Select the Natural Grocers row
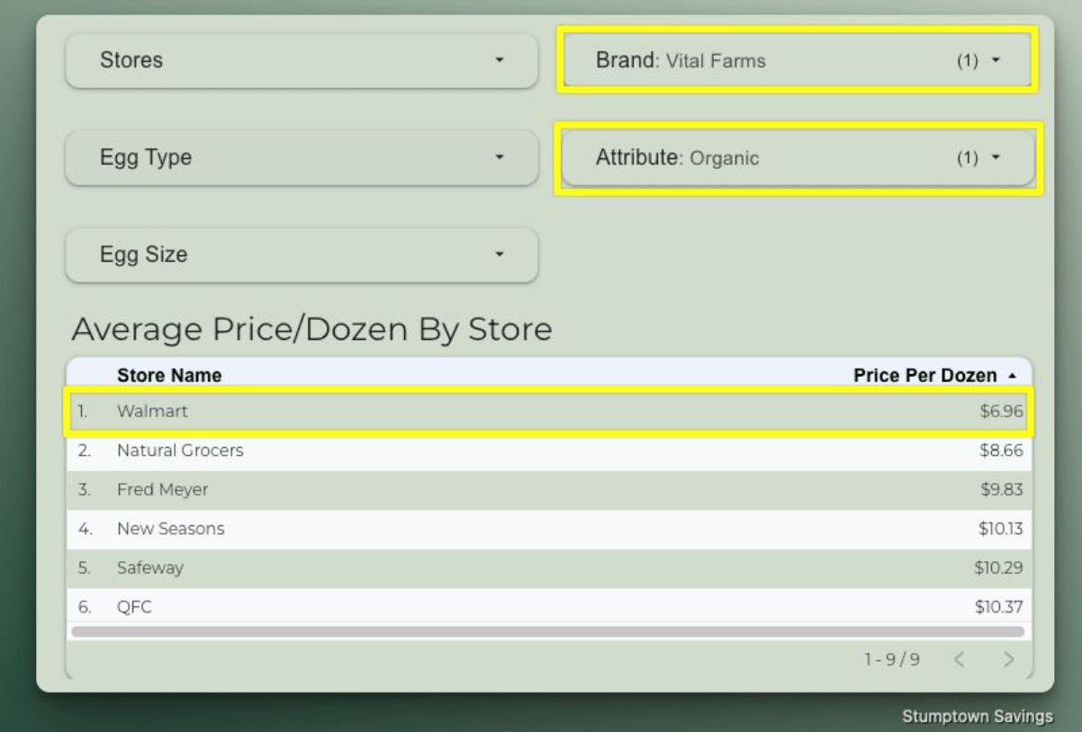The width and height of the screenshot is (1082, 732). tap(548, 451)
